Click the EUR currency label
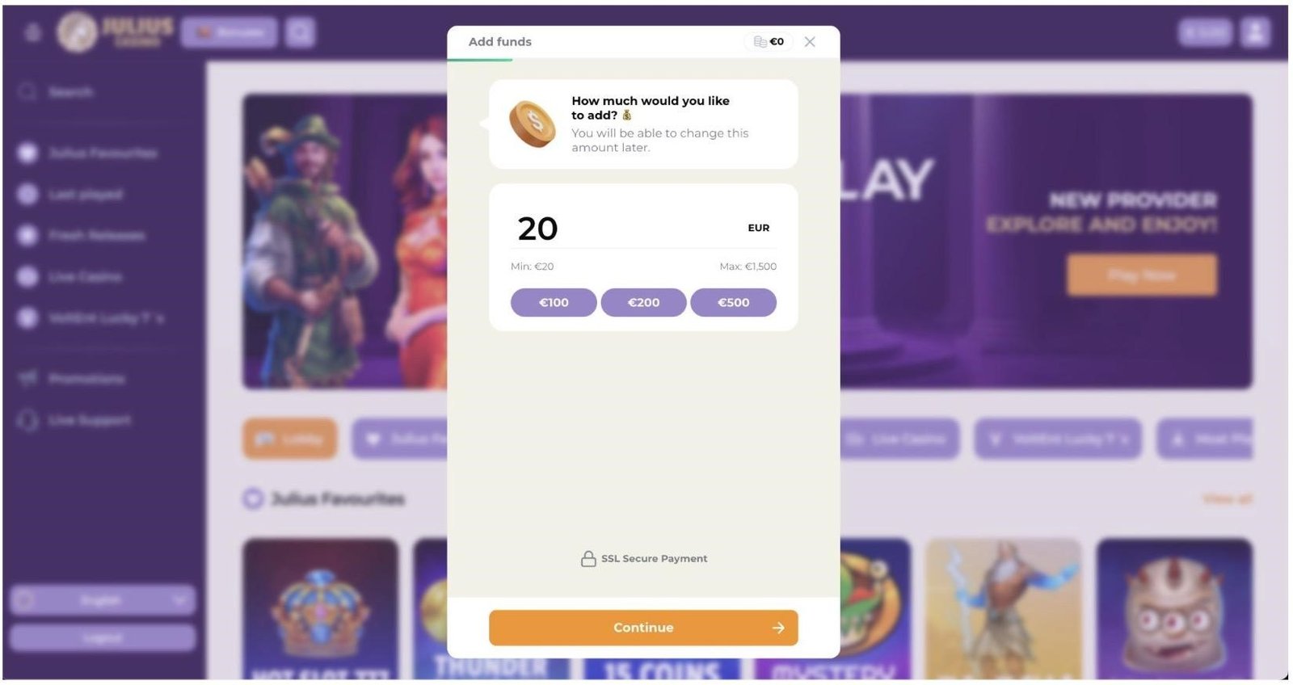Image resolution: width=1293 pixels, height=685 pixels. (758, 228)
